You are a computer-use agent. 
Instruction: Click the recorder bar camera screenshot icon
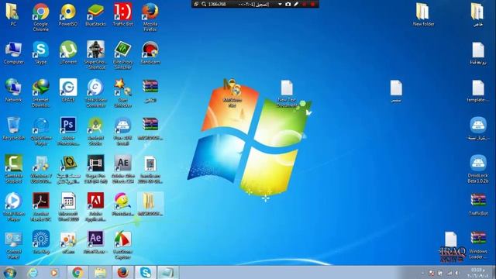tap(288, 4)
